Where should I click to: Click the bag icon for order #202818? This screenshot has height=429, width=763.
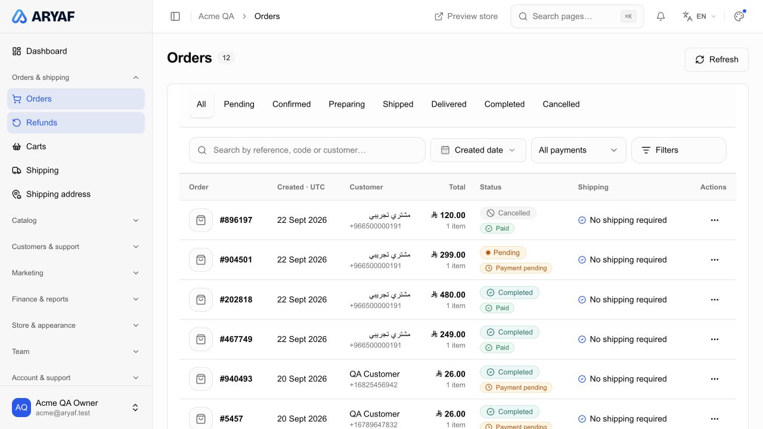coord(201,300)
